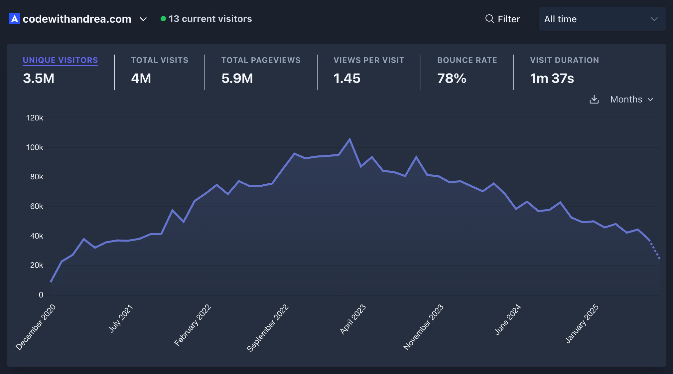Expand the site switcher arrow next to codewithandrea.com
Viewport: 673px width, 374px height.
(x=143, y=20)
